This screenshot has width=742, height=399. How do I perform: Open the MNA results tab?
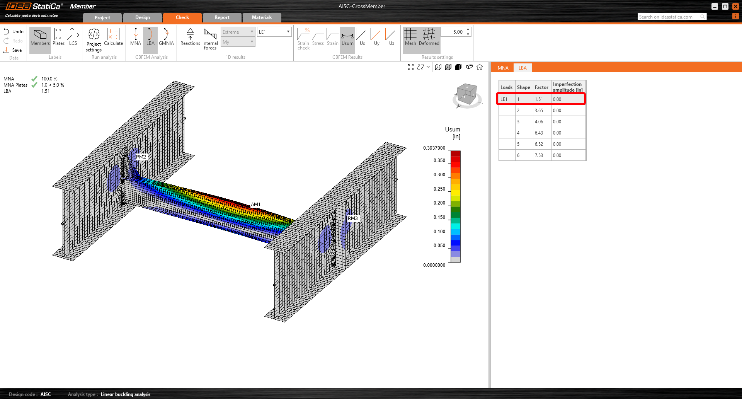[x=503, y=68]
